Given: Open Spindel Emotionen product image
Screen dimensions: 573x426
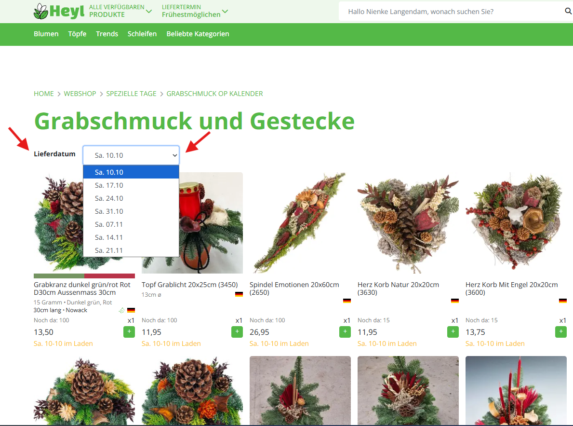Looking at the screenshot, I should (300, 223).
